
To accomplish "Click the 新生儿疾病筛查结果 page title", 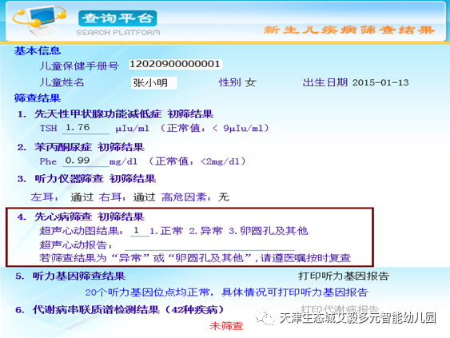I will click(349, 30).
